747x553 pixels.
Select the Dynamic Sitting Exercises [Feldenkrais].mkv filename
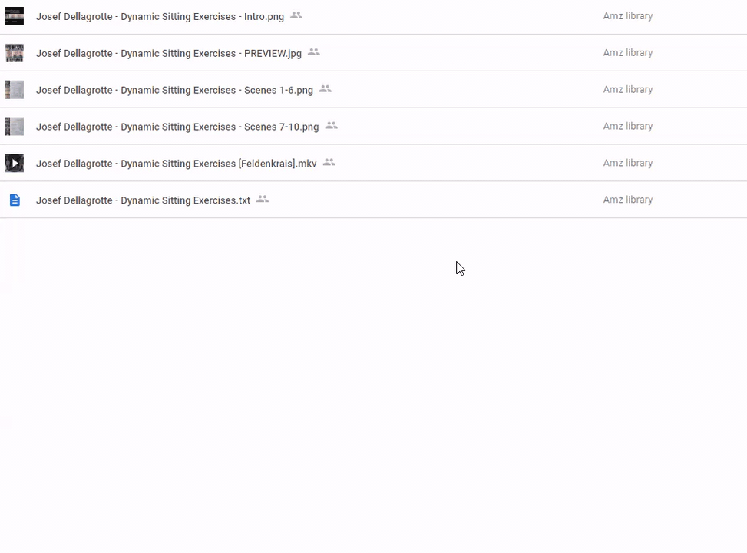click(176, 164)
